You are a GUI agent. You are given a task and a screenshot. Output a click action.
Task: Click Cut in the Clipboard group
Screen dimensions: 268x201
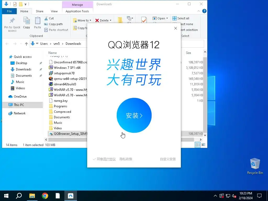pos(49,18)
